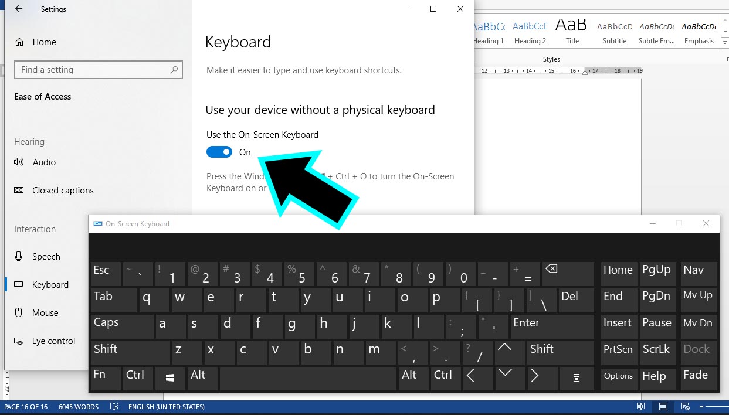Click ENGLISH (UNITED STATES) in Word status bar

(x=167, y=407)
